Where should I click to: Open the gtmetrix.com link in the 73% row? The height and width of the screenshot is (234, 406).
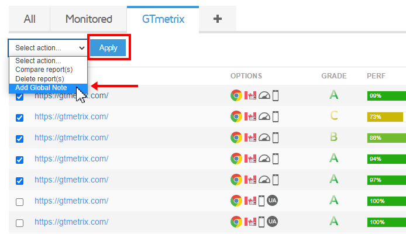point(71,117)
